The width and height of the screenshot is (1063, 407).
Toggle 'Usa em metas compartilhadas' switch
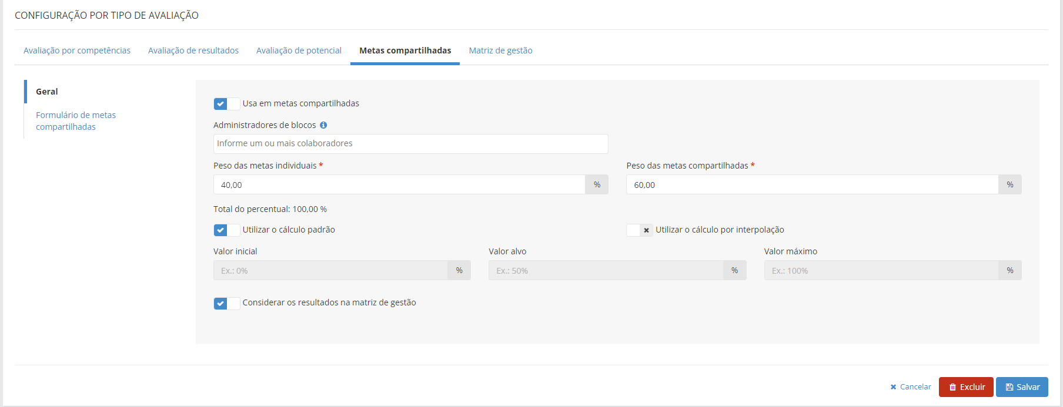point(226,104)
